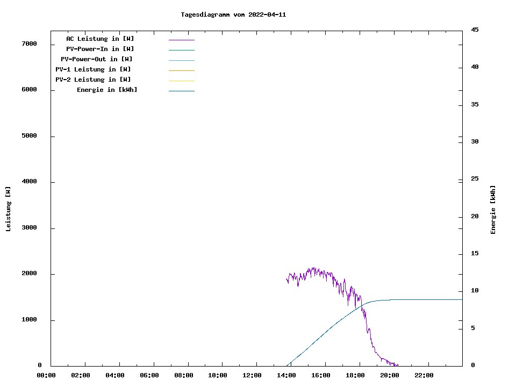Select the AC Leistung legend label
Screen dimensions: 516x387
[100, 39]
